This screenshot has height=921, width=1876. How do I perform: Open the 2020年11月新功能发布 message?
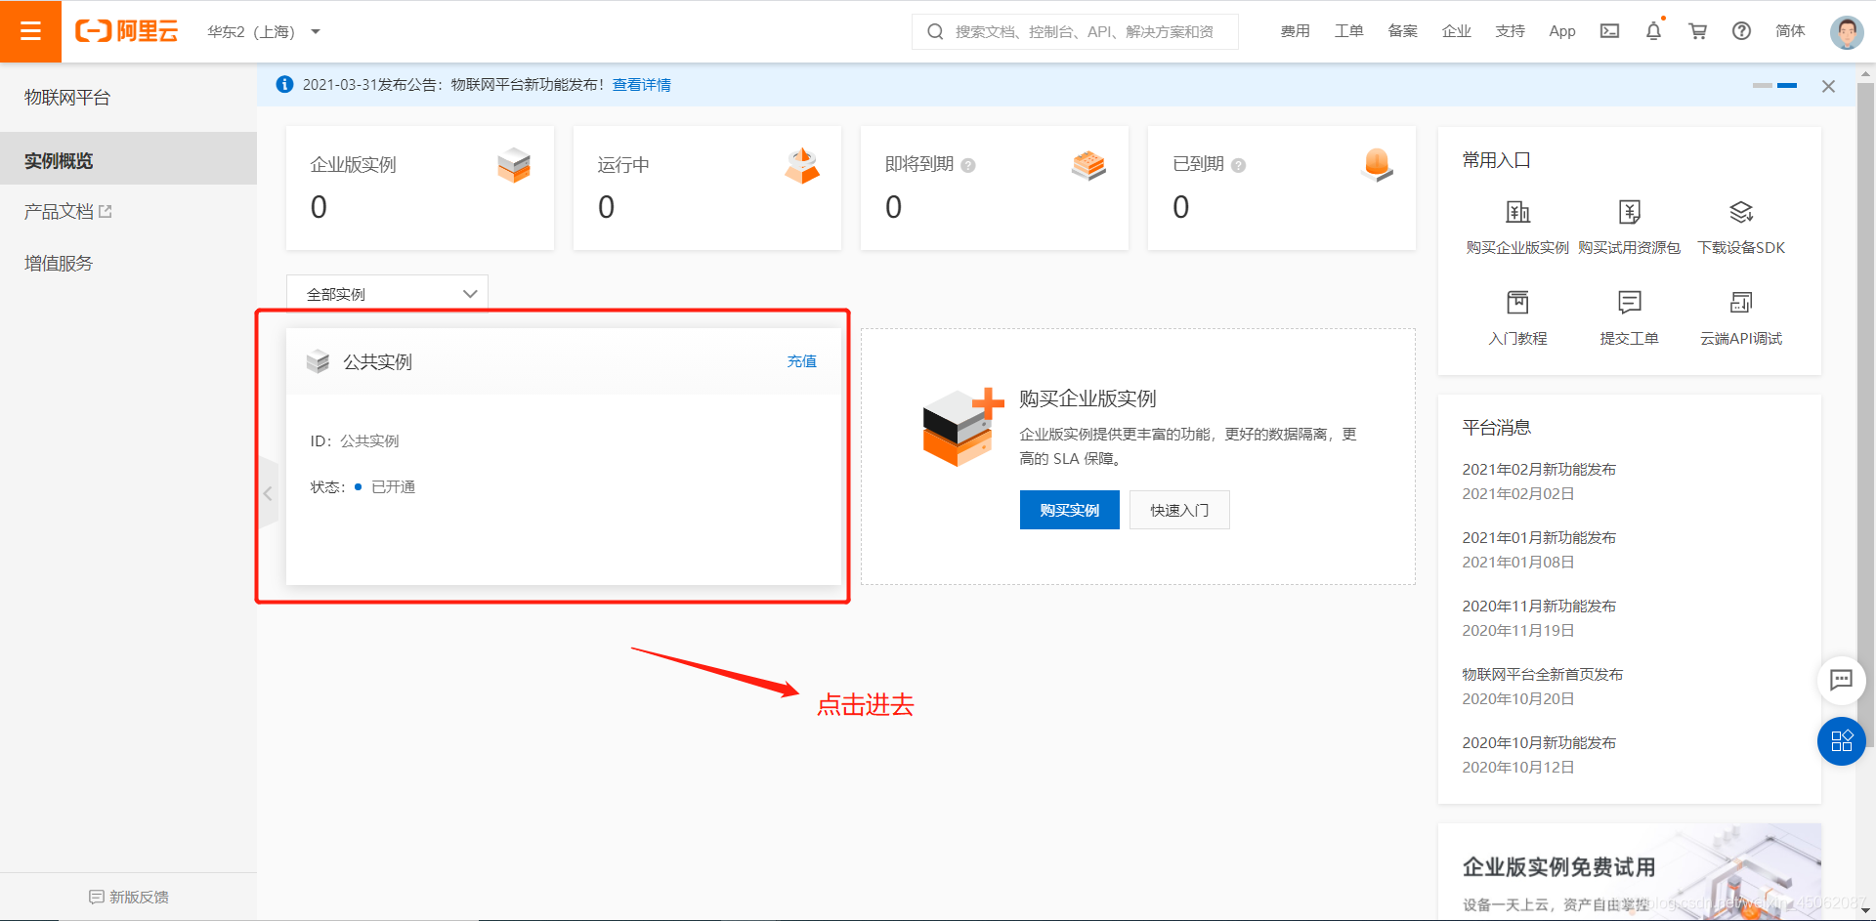coord(1539,607)
